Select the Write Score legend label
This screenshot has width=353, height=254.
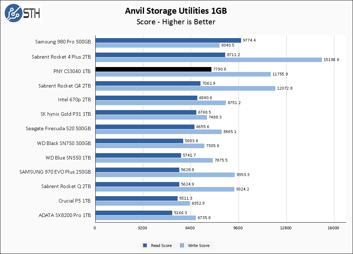198,246
